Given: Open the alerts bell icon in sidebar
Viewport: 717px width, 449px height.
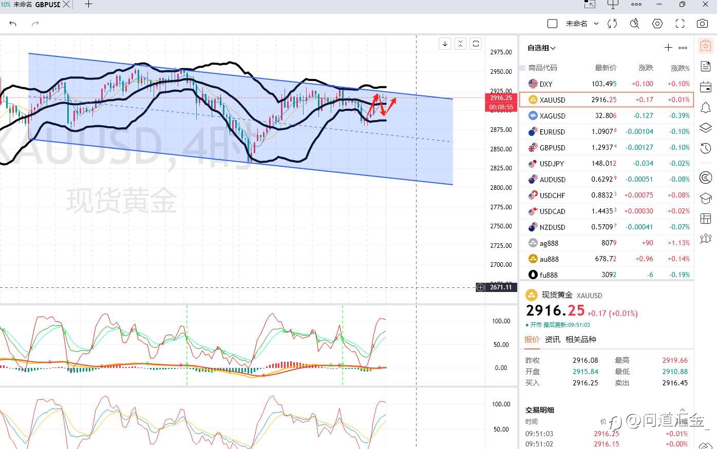Looking at the screenshot, I should [x=706, y=107].
